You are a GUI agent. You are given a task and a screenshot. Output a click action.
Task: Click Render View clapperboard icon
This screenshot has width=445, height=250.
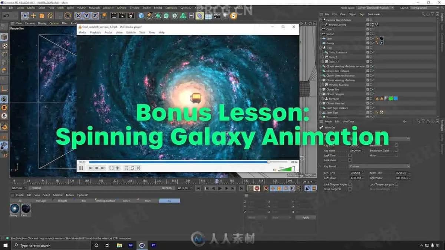click(x=114, y=16)
